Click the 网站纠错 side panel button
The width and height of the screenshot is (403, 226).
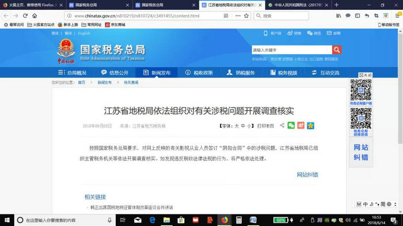tap(361, 152)
